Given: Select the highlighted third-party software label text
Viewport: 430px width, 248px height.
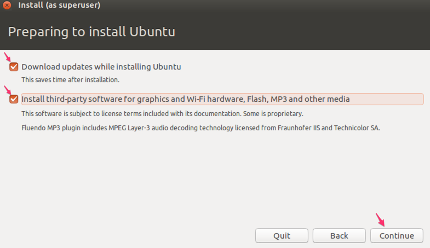Looking at the screenshot, I should pos(185,99).
